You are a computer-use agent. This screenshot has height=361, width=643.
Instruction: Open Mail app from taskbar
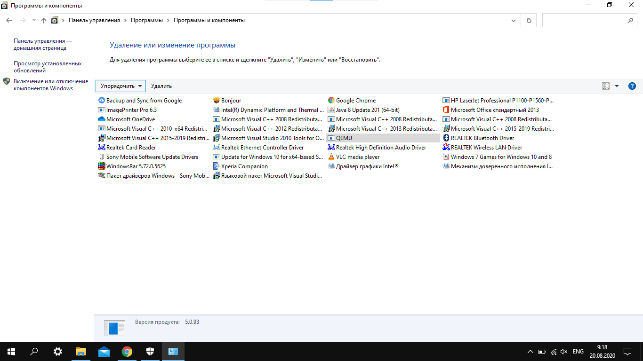pyautogui.click(x=104, y=352)
